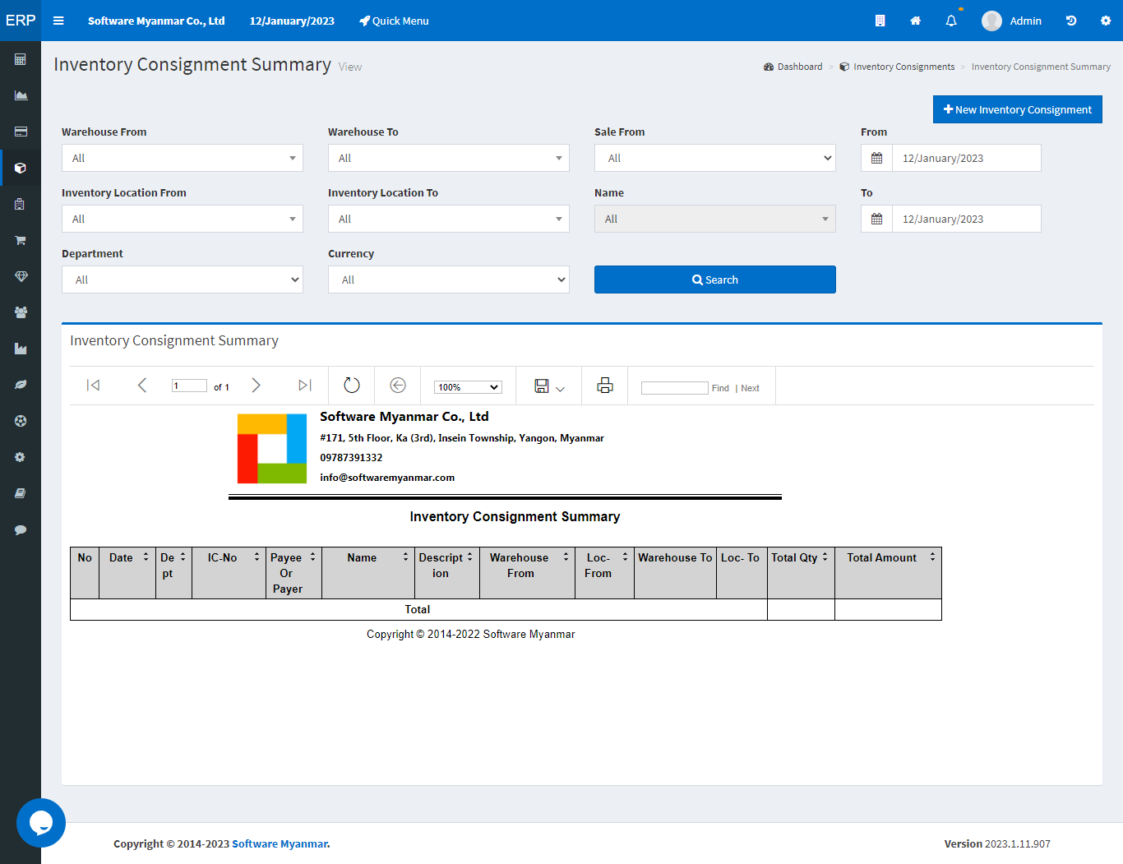Go to home via top bar icon
The width and height of the screenshot is (1123, 864).
point(915,21)
